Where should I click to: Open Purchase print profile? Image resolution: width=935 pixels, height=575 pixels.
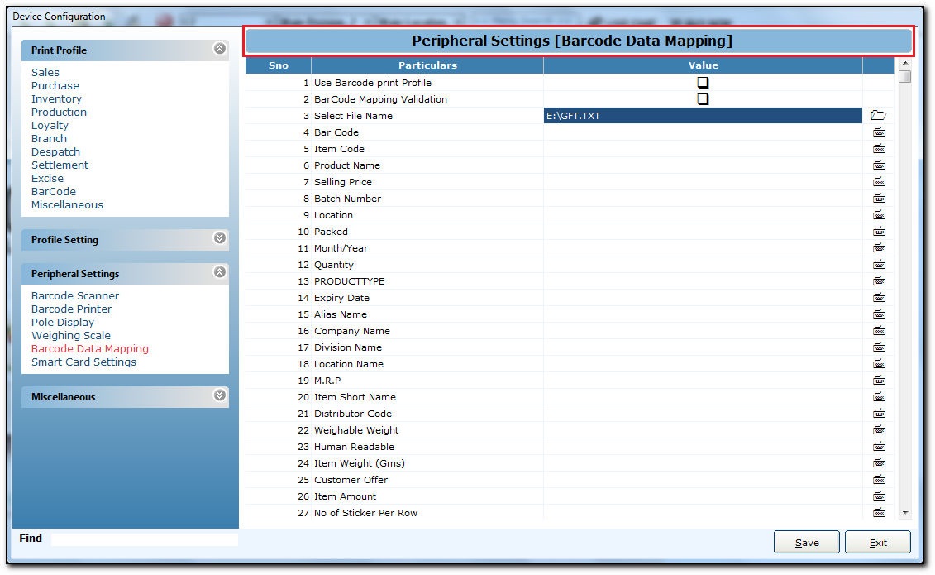pos(55,85)
